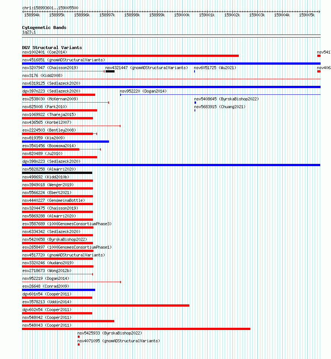
Task: Select red bar of esv3578213 (Uddin2014)
Action: [x=106, y=305]
